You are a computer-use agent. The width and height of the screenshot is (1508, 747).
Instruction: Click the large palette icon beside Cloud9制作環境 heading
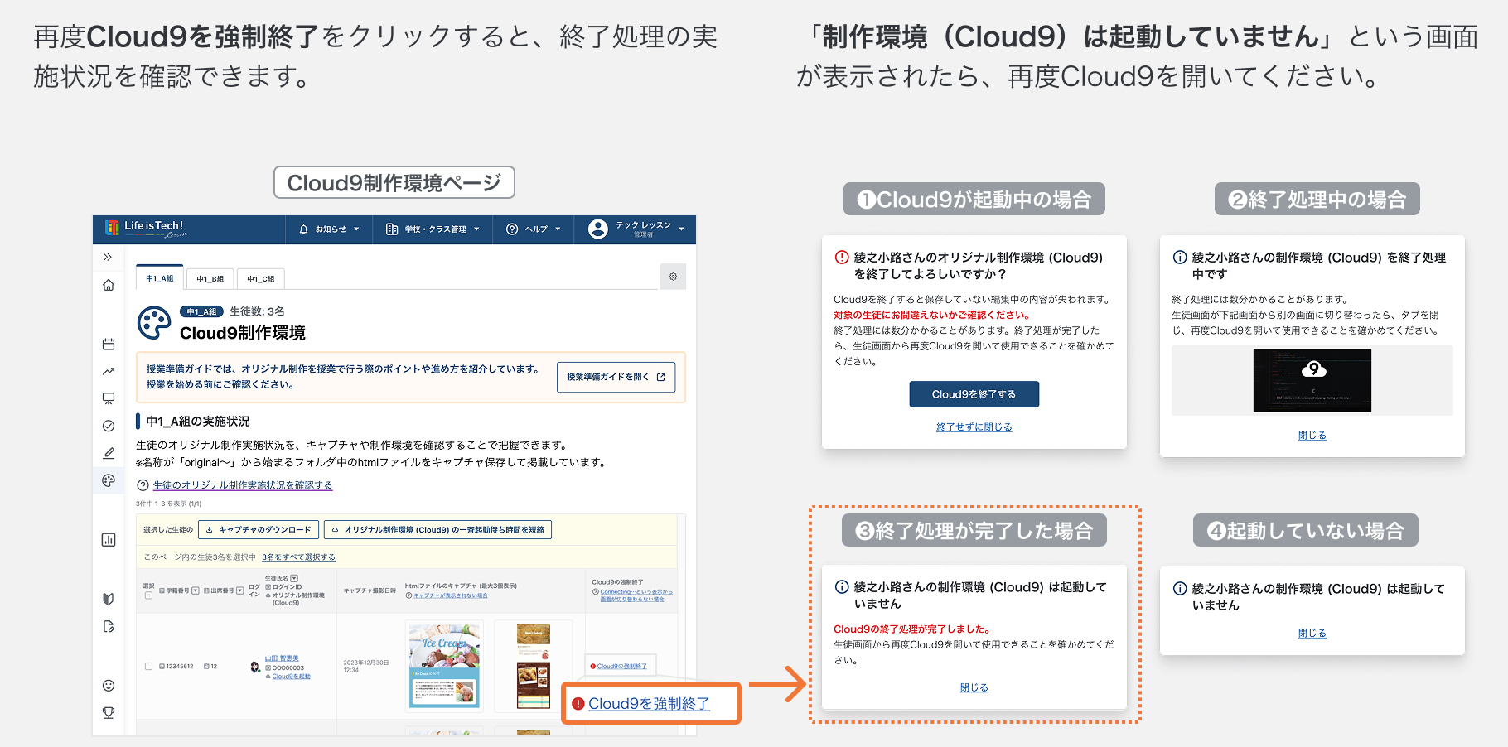(x=154, y=323)
